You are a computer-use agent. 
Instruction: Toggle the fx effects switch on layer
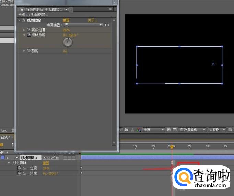click(57, 158)
